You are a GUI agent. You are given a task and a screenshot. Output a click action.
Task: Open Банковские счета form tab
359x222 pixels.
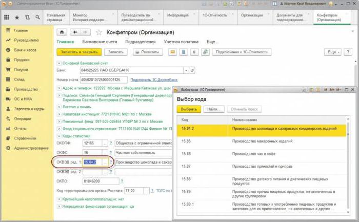pos(99,42)
